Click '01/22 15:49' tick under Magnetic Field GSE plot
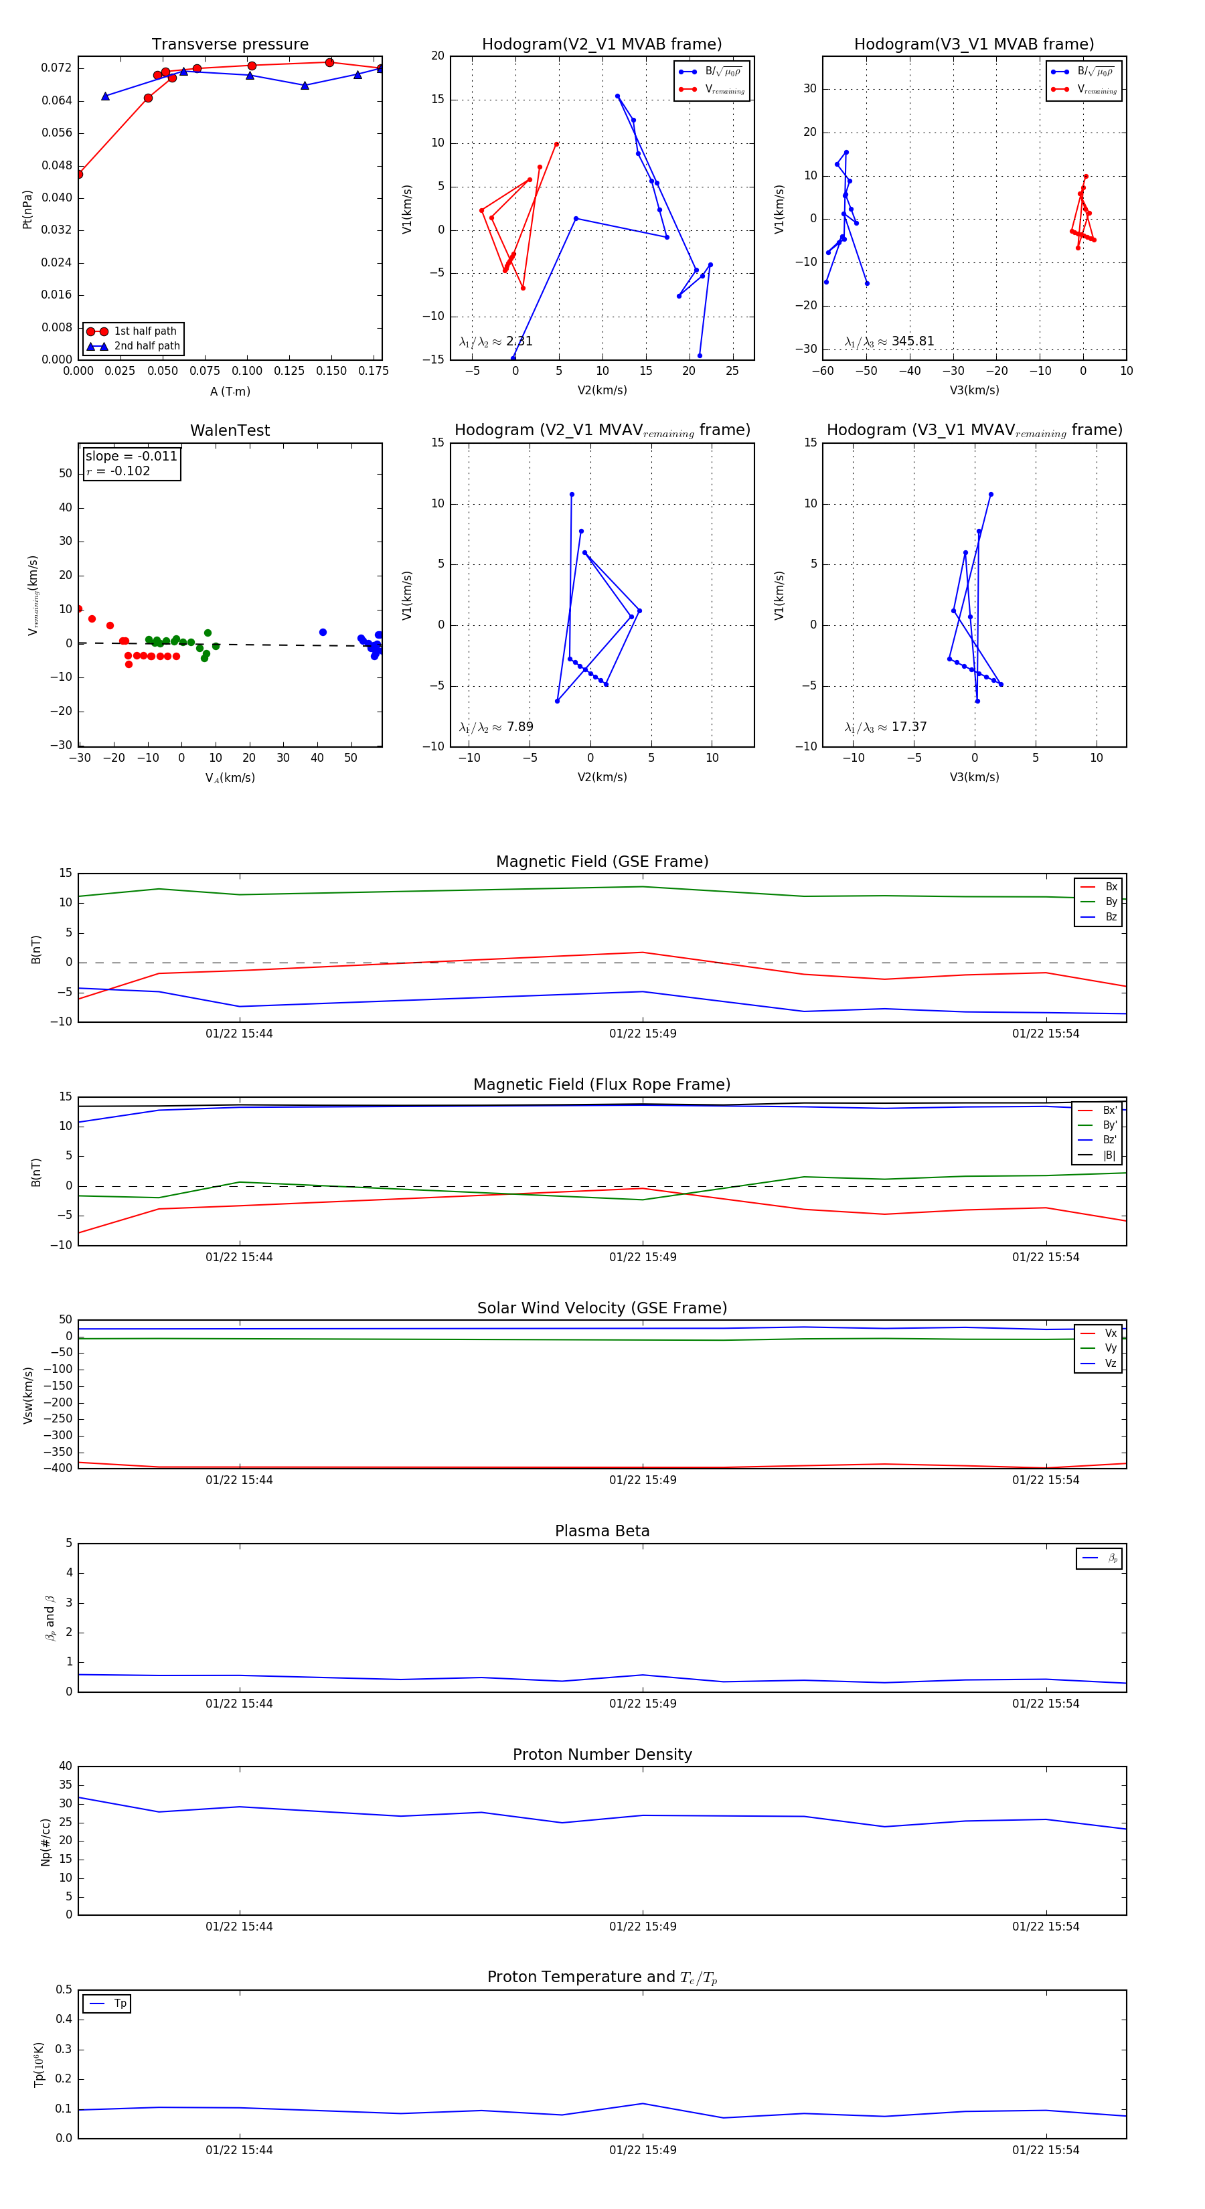 pos(643,1034)
